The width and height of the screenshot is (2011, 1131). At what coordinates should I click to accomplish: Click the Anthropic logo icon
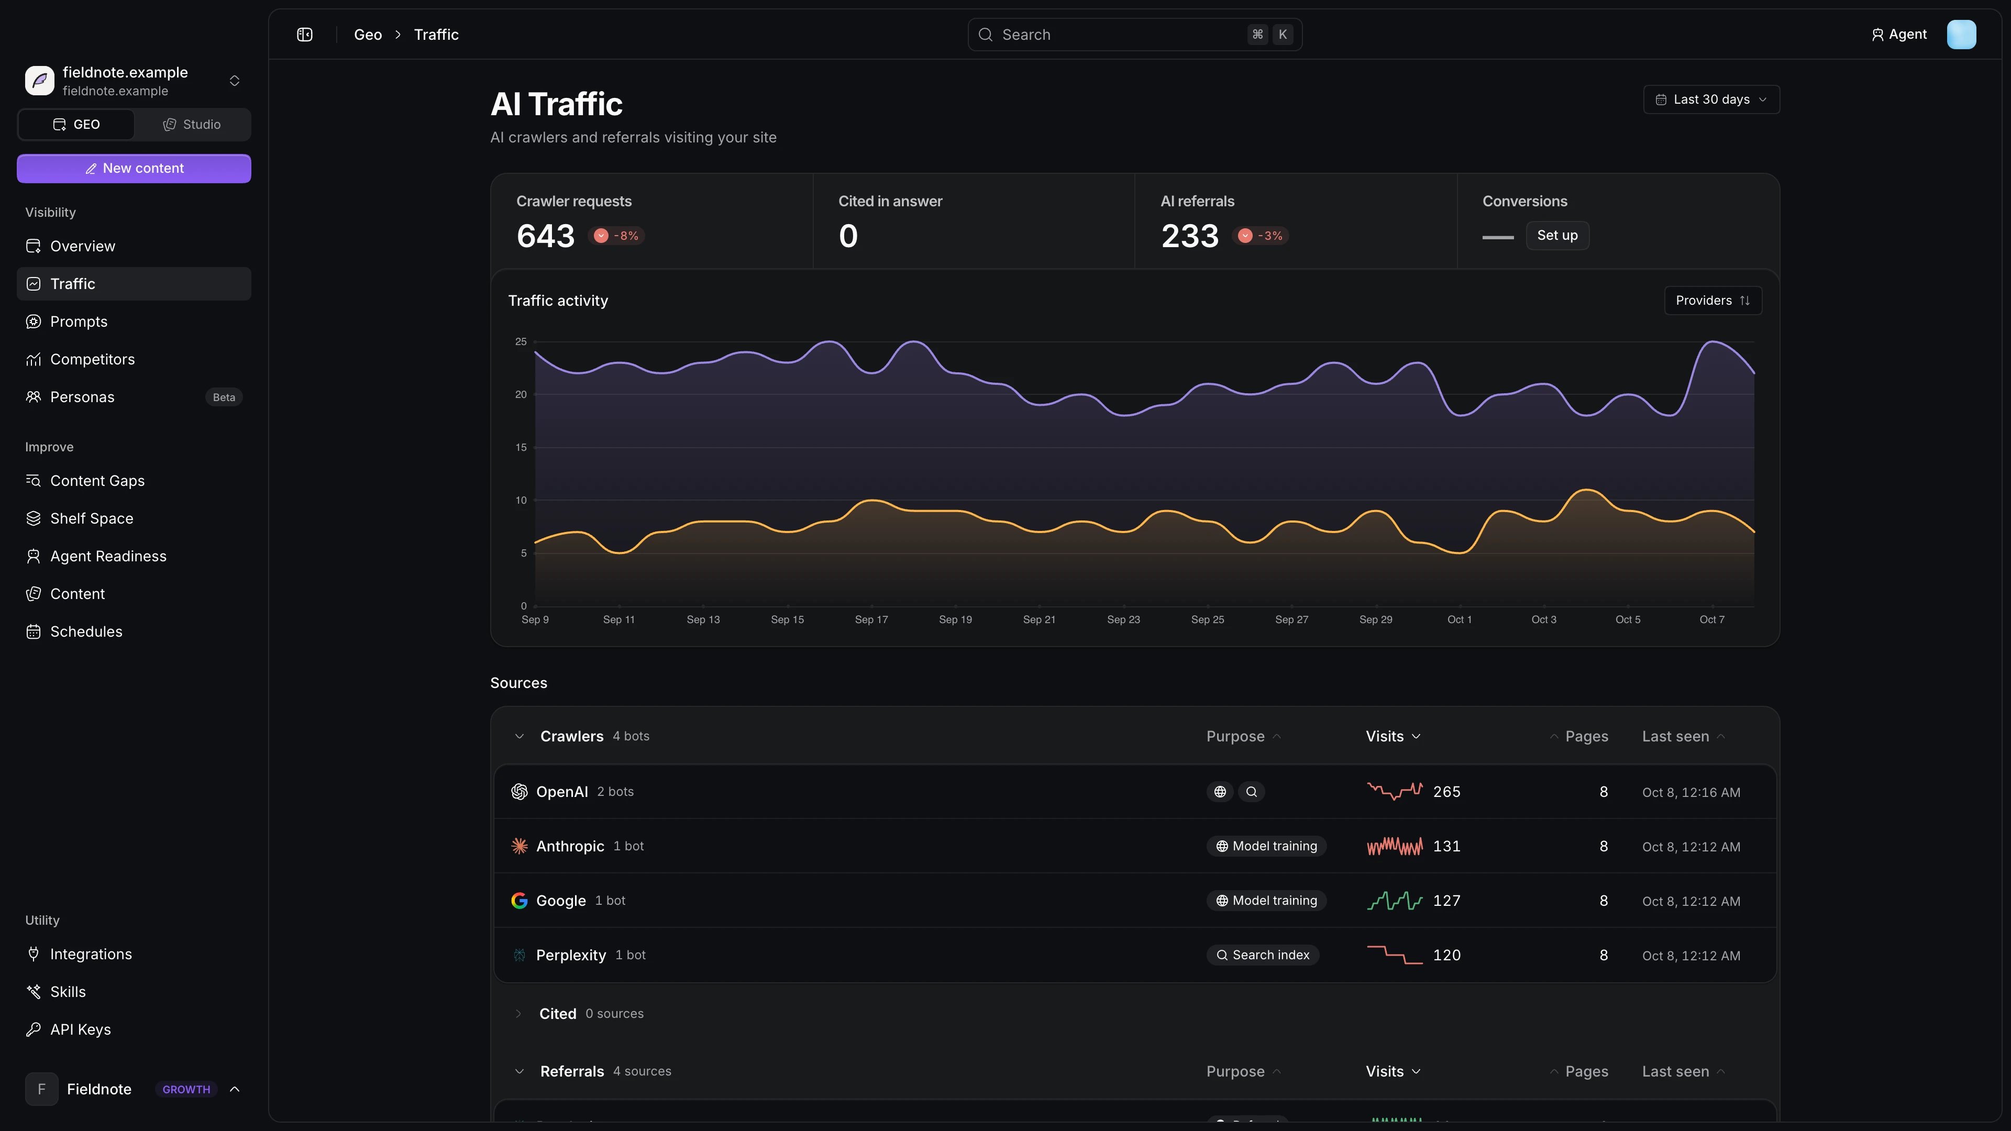click(x=519, y=846)
